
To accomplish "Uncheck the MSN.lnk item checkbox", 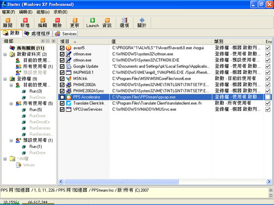I will tap(62, 79).
